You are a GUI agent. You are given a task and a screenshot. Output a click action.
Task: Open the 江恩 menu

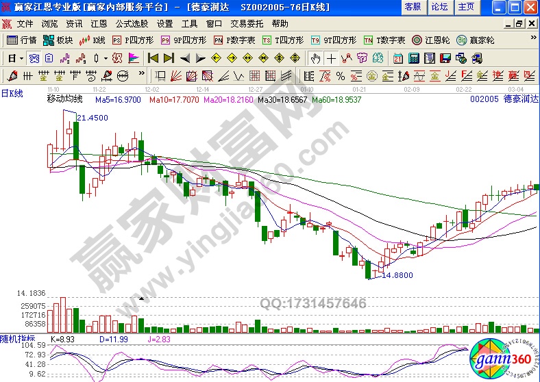point(99,24)
